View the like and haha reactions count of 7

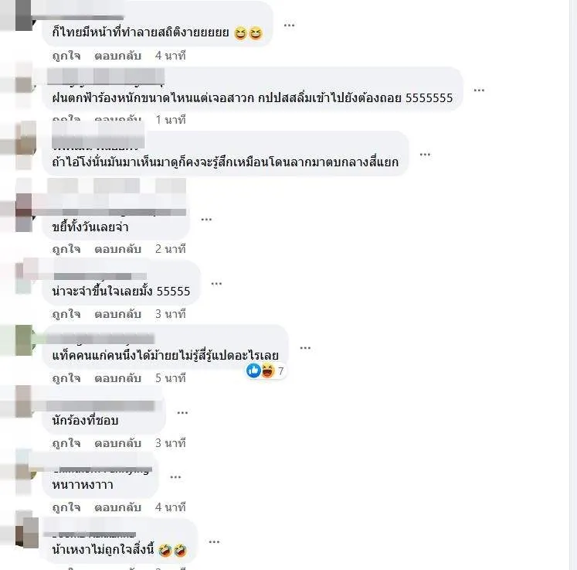point(266,370)
